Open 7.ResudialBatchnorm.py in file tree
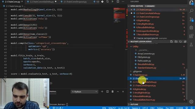Image resolution: width=195 pixels, height=109 pixels. click(144, 100)
